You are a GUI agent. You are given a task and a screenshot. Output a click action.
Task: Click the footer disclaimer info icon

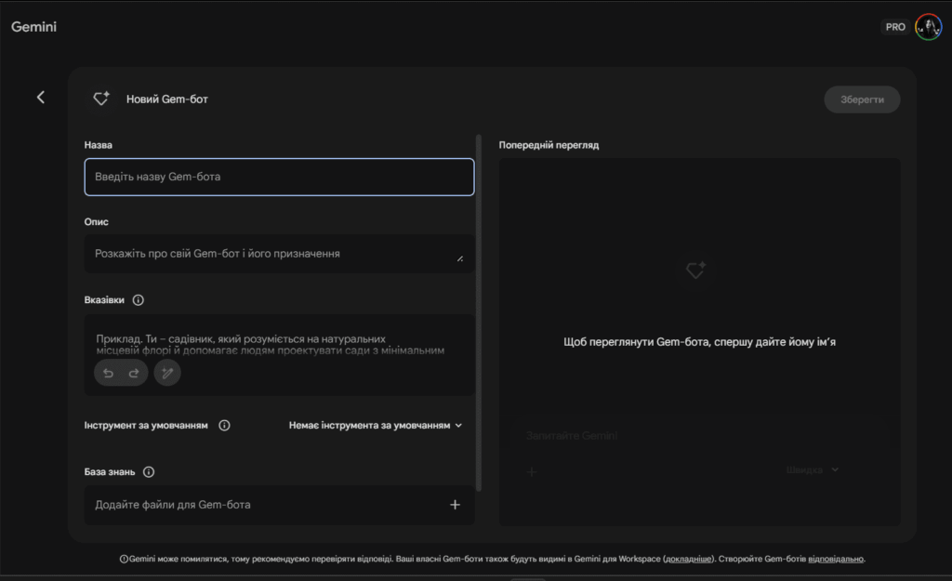tap(124, 559)
